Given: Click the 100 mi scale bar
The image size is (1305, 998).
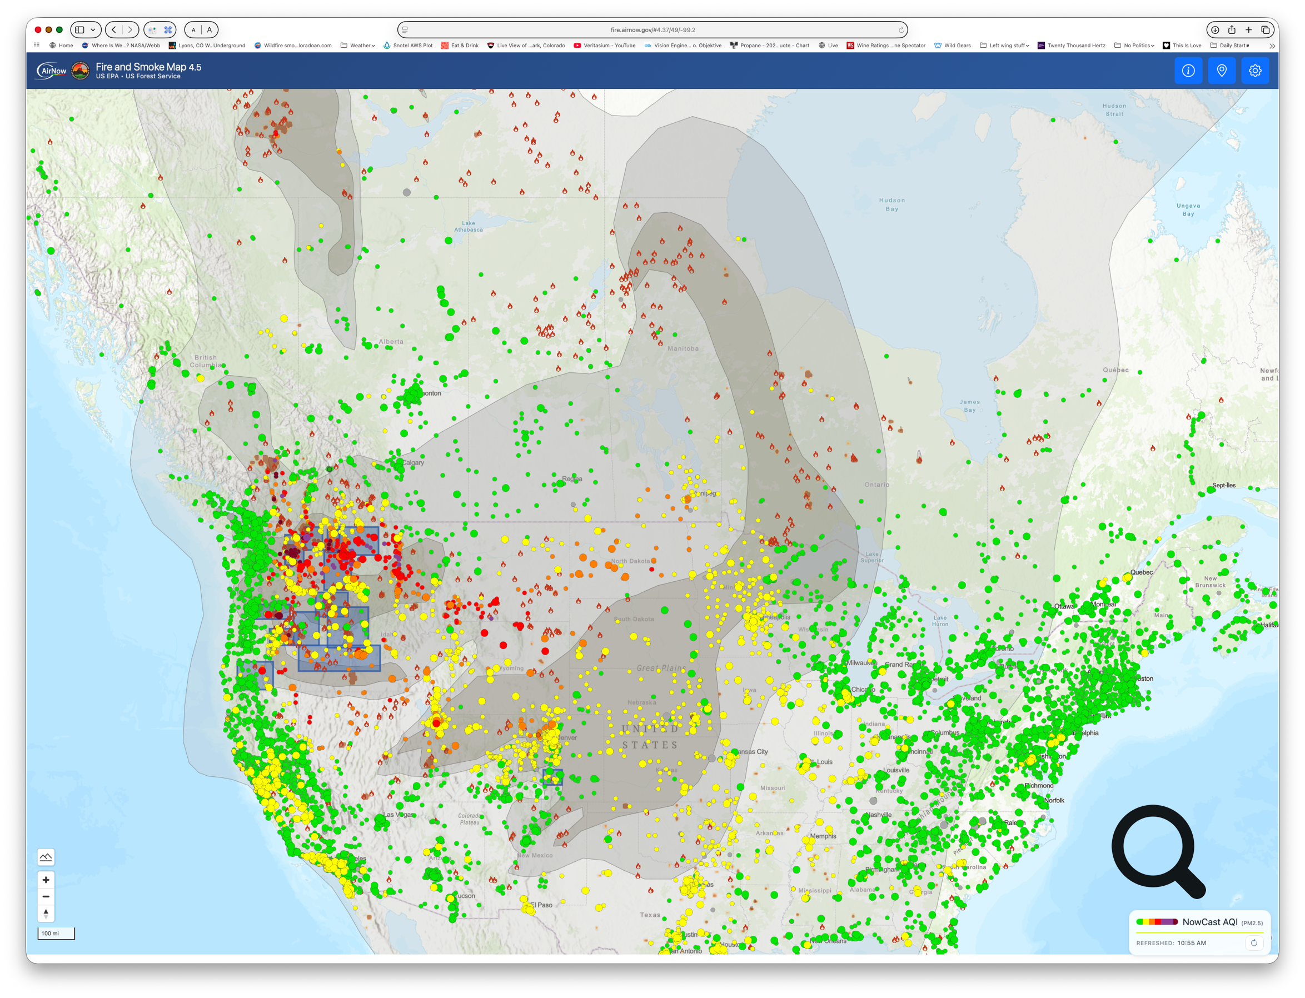Looking at the screenshot, I should (57, 933).
